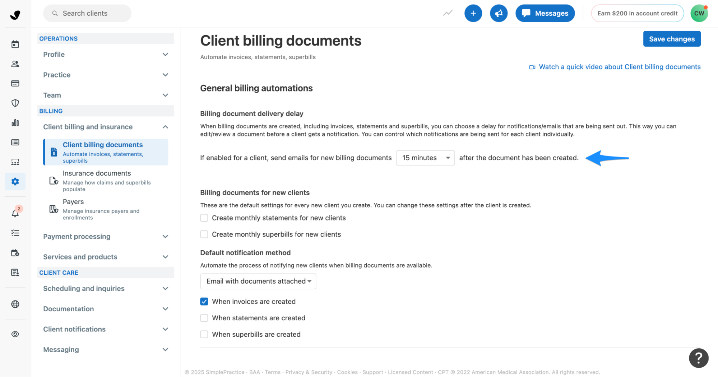Open the Terms footer link
The width and height of the screenshot is (718, 377).
tap(273, 372)
